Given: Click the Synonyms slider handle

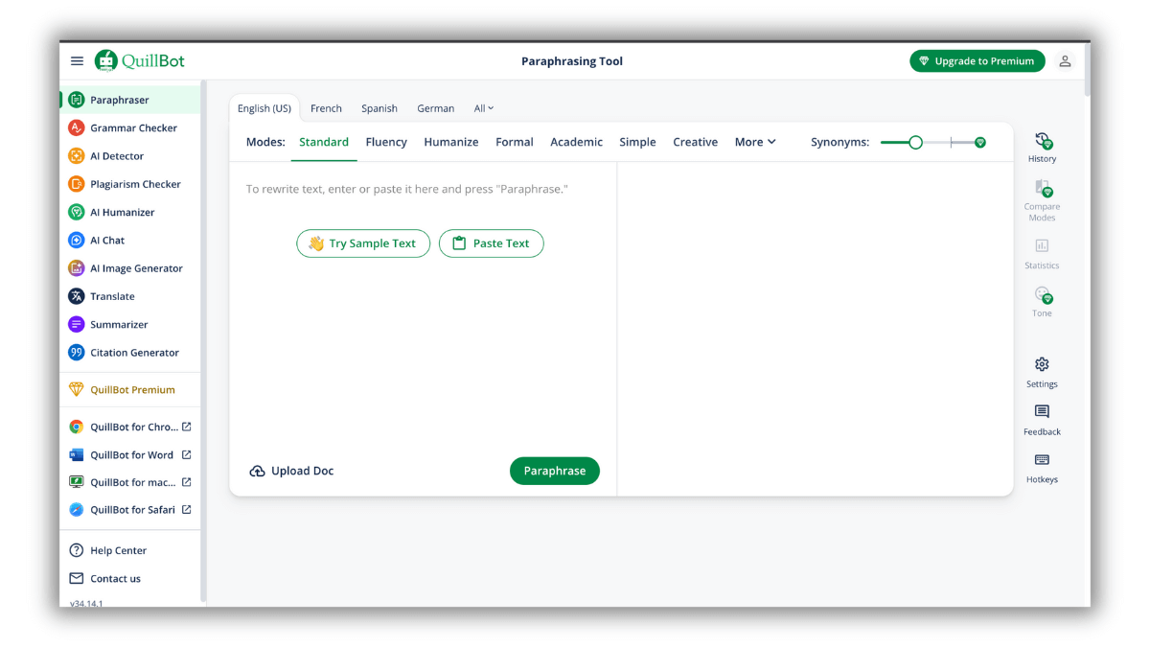Looking at the screenshot, I should click(x=915, y=142).
